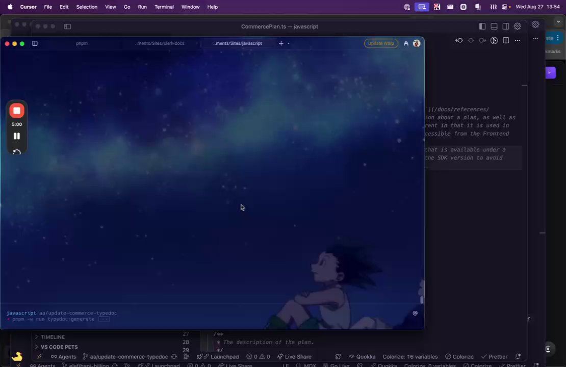
Task: Click the Warp terminal scrollbar thumb
Action: tap(421, 300)
